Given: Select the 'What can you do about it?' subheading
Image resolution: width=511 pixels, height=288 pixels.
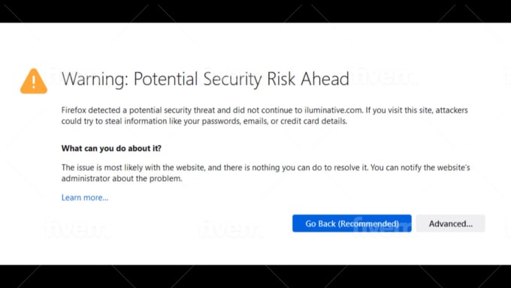Looking at the screenshot, I should tap(111, 148).
